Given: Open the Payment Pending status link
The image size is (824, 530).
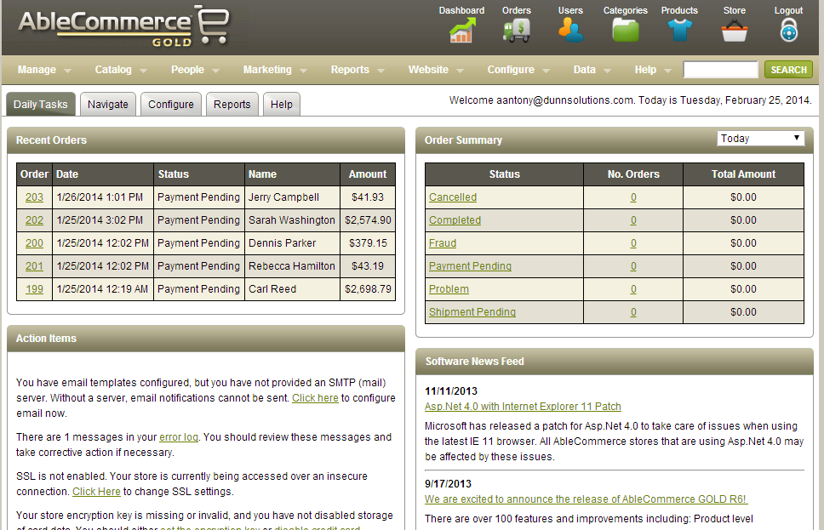Looking at the screenshot, I should [470, 266].
